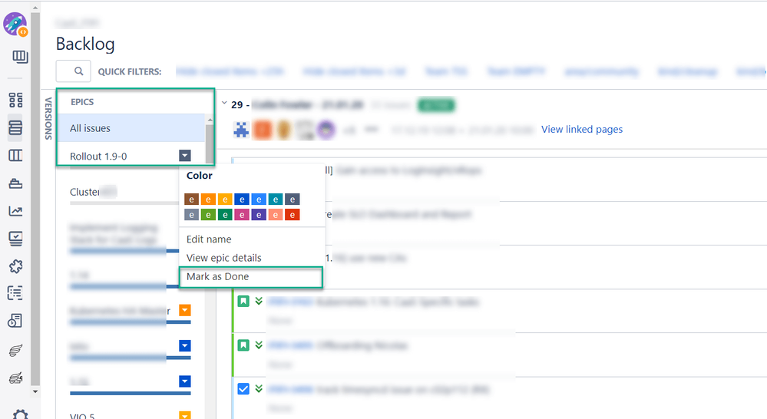Image resolution: width=767 pixels, height=419 pixels.
Task: Click the blue puzzle-piece assignee avatar
Action: (241, 130)
